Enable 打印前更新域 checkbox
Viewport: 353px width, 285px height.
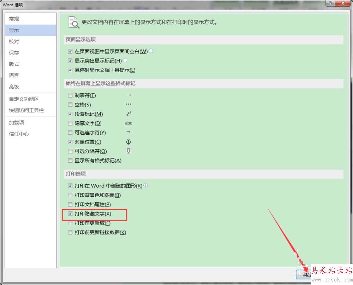tap(70, 223)
